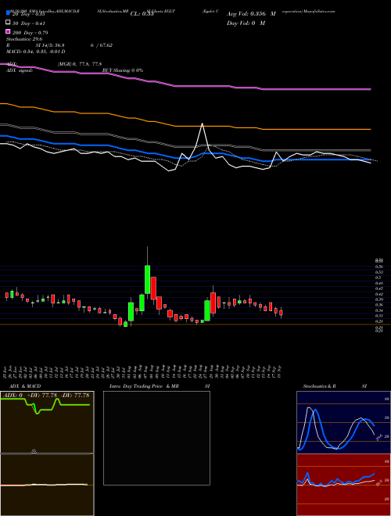Select the '50 Day = 0.41' legend text
Screen dimensions: 391x516
tap(29, 23)
